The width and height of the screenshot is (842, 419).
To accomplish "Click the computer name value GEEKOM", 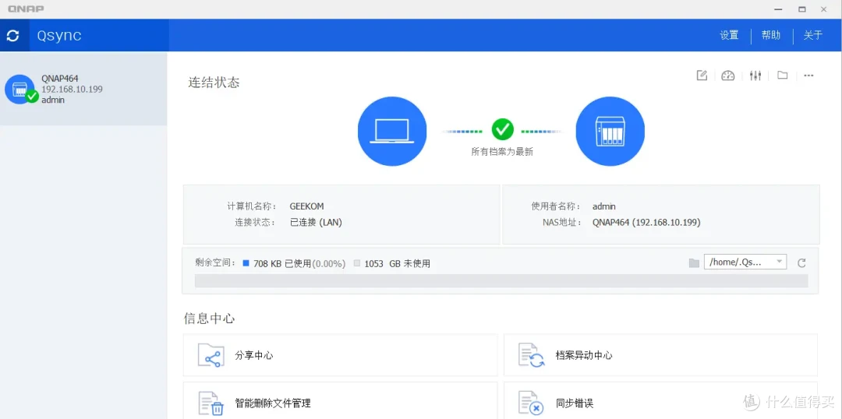I will [306, 206].
